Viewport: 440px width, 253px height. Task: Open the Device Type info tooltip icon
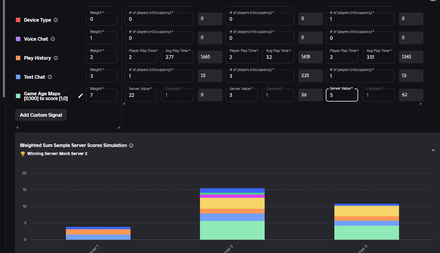[56, 20]
